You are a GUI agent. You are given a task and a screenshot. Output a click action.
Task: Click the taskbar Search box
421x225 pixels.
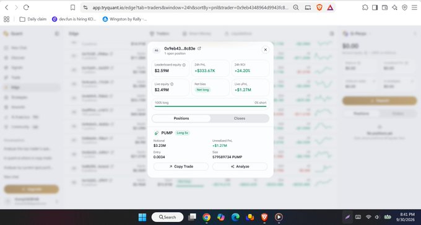tap(167, 217)
